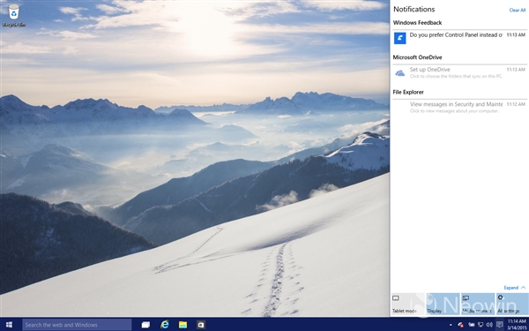Open the Windows Start button
This screenshot has width=529, height=331.
(9, 325)
